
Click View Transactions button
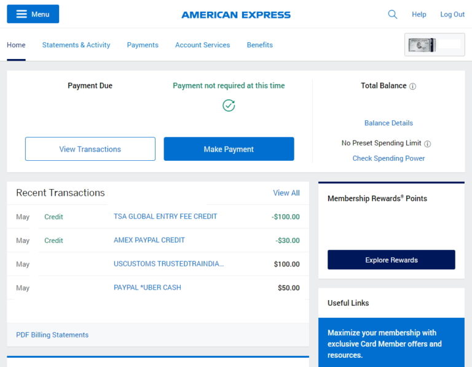(90, 149)
